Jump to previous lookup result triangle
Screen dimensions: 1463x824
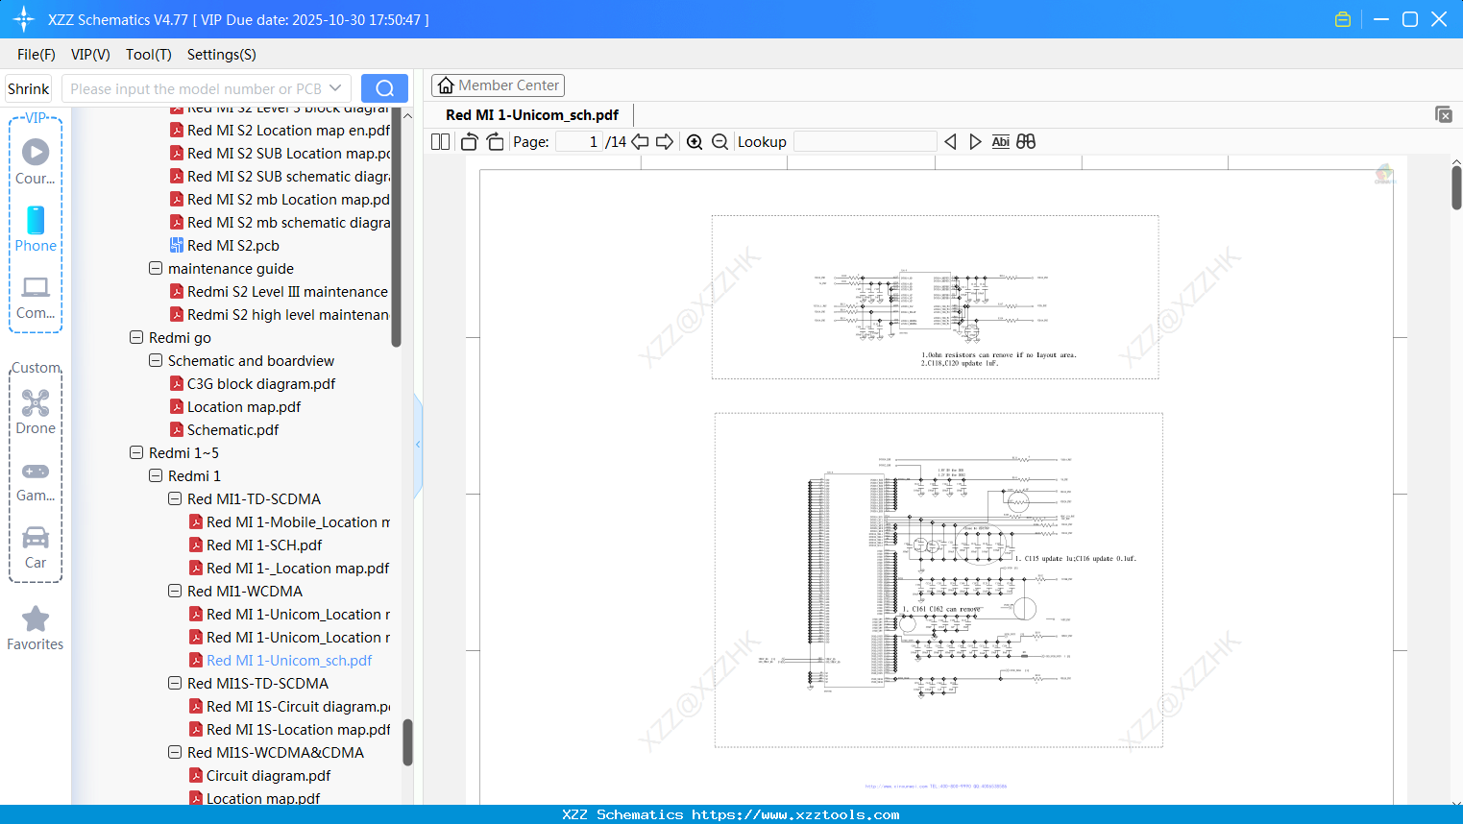(x=950, y=142)
